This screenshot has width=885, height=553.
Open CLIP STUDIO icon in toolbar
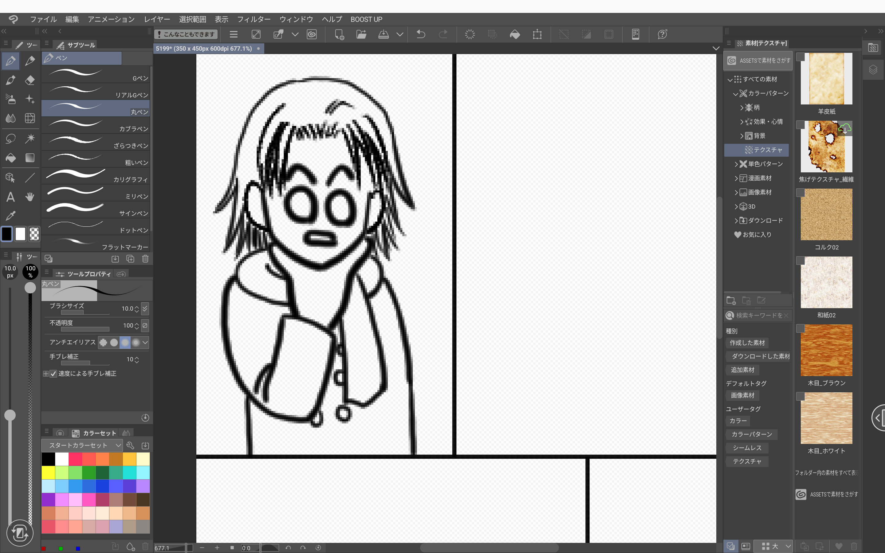[x=312, y=34]
